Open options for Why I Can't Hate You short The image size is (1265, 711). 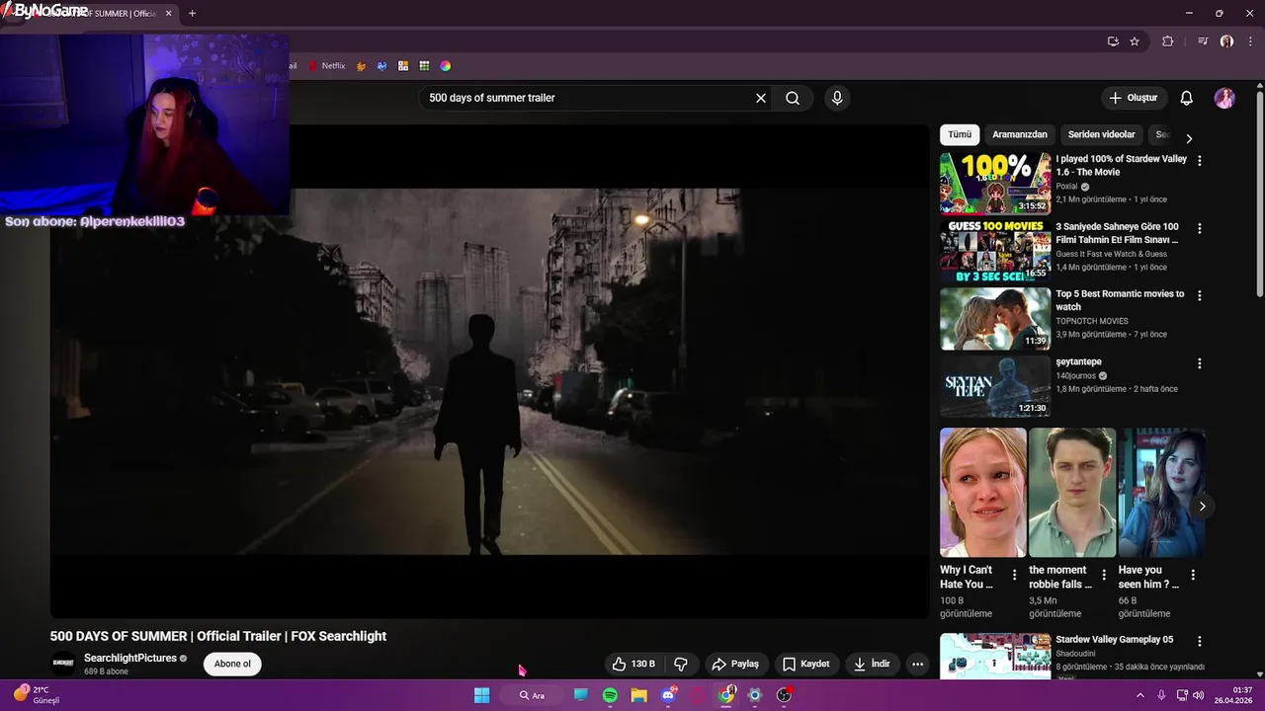[x=1014, y=575]
